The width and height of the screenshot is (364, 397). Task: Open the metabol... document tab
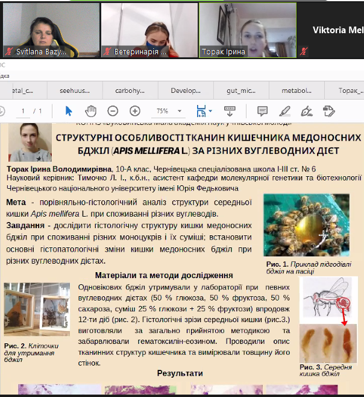click(295, 90)
